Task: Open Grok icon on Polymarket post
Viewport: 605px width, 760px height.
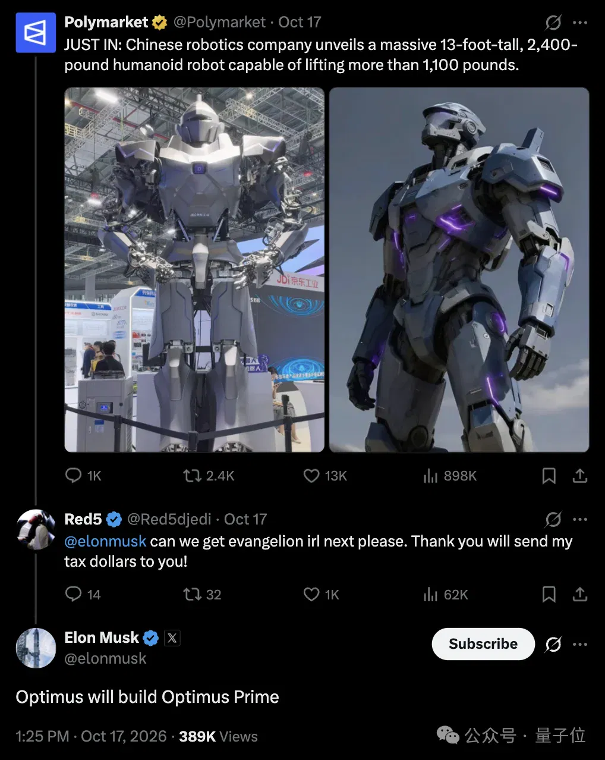Action: tap(553, 23)
